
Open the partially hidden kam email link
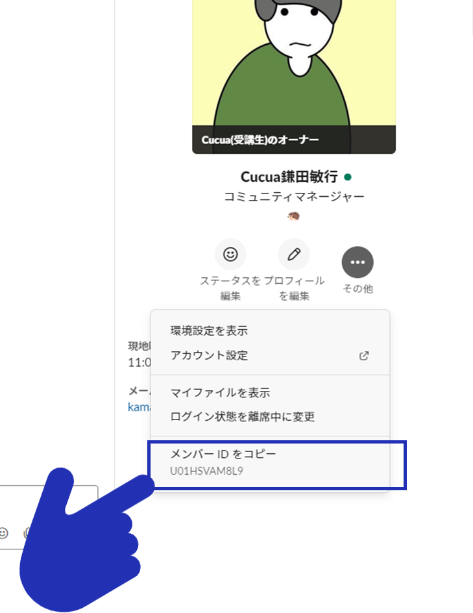point(139,407)
